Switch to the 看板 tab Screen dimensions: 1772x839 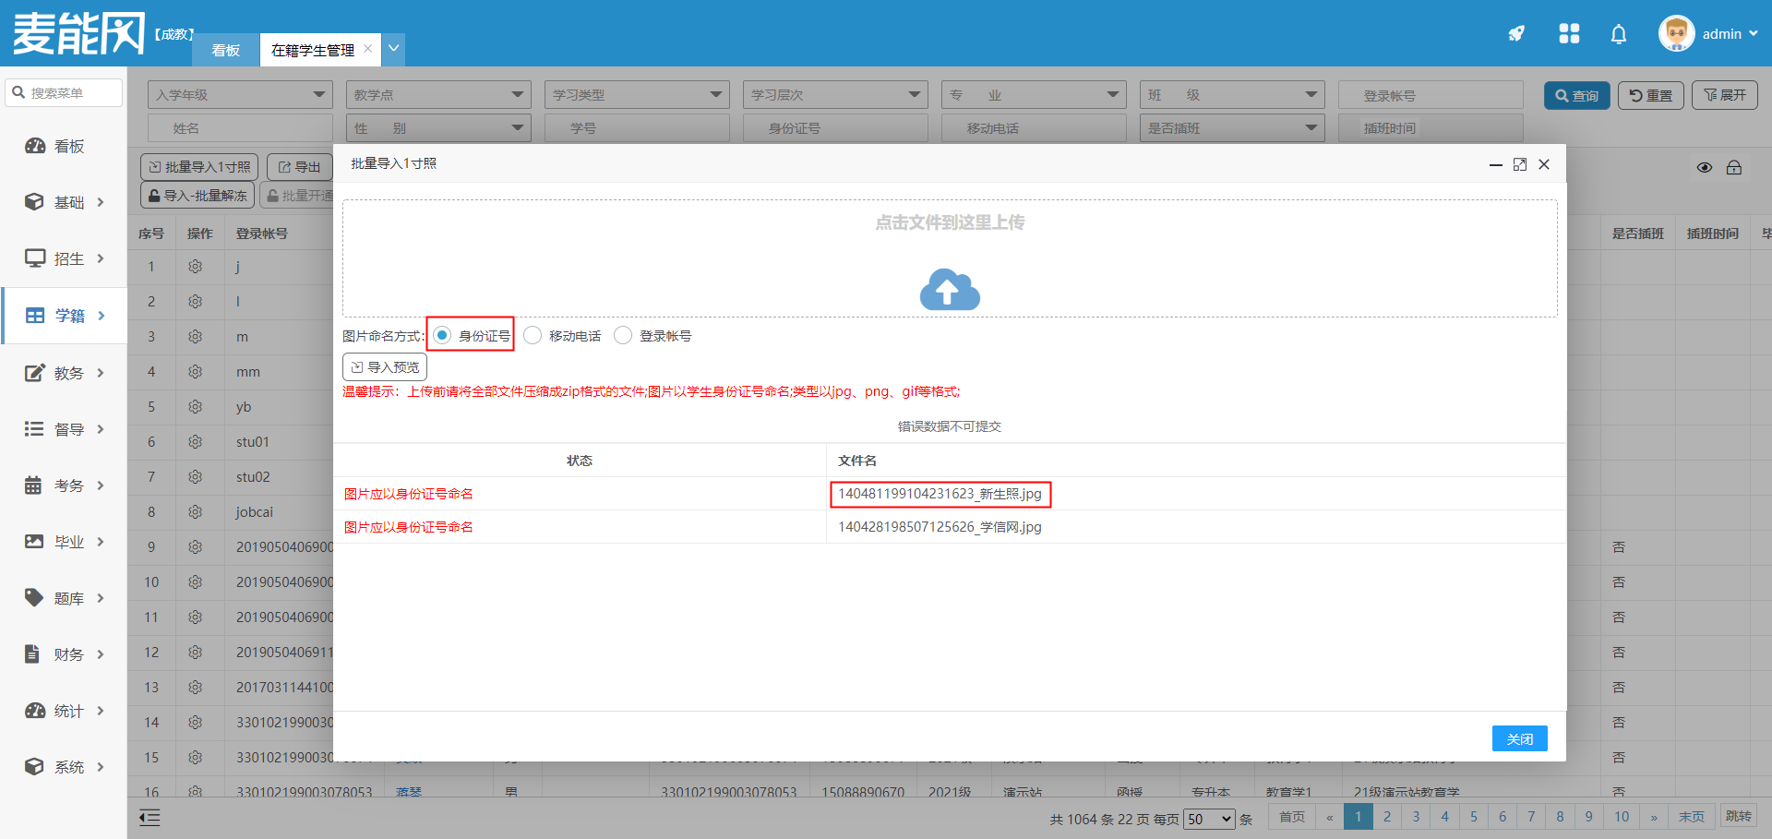225,50
